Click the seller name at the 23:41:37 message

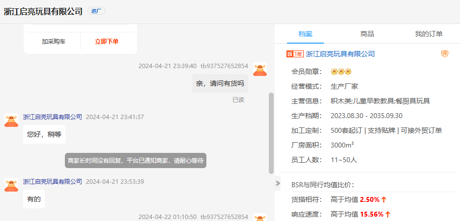53,117
